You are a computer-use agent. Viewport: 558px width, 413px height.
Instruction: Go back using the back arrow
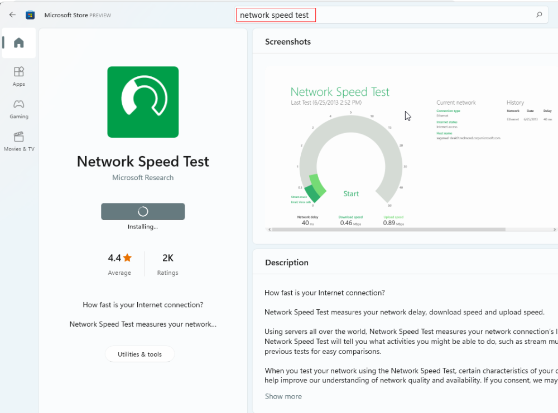point(12,15)
